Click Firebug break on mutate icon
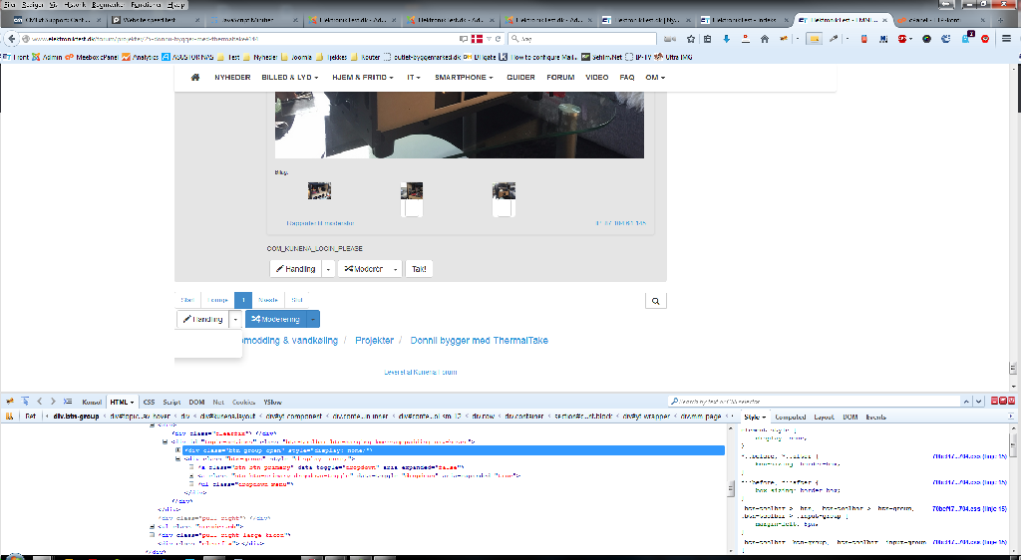 coord(9,417)
